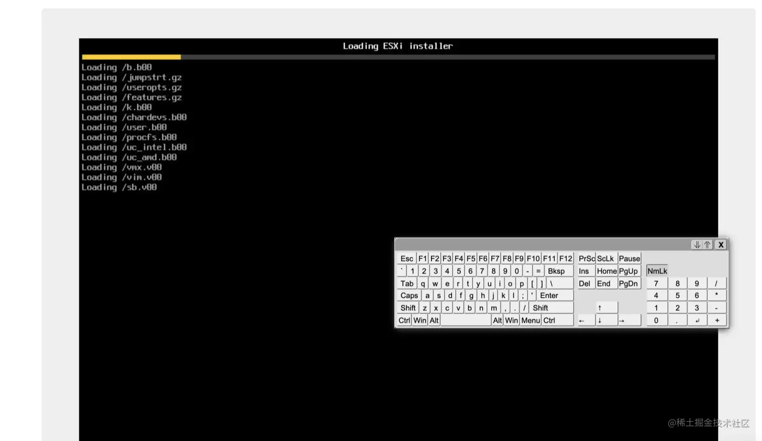Image resolution: width=762 pixels, height=441 pixels.
Task: Click the 'Loading ESXi installer' title
Action: (x=398, y=46)
